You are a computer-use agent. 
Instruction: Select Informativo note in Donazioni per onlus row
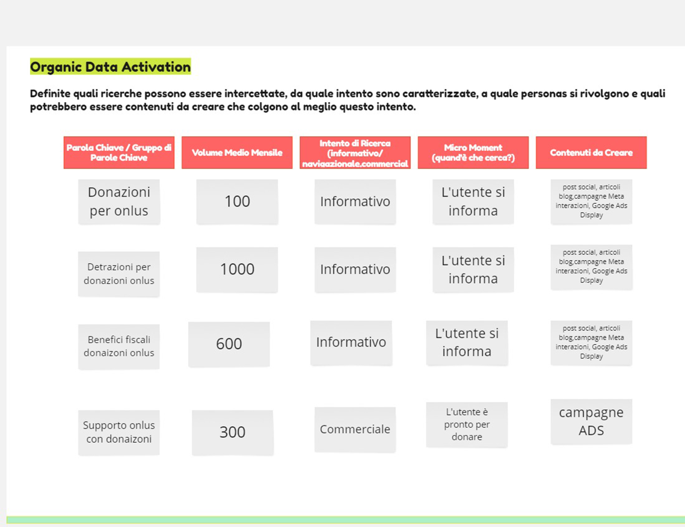click(x=355, y=201)
